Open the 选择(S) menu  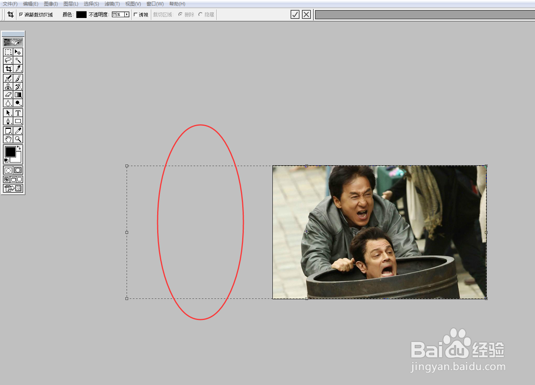[x=91, y=4]
